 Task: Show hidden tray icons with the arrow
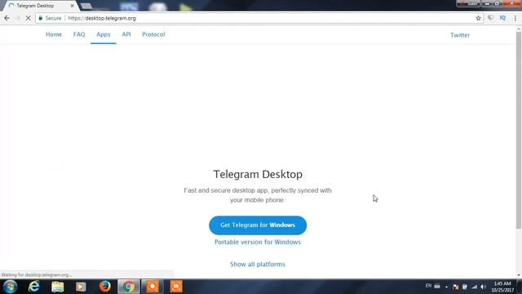[446, 287]
